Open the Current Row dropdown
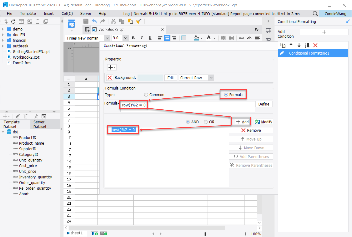 tap(211, 78)
